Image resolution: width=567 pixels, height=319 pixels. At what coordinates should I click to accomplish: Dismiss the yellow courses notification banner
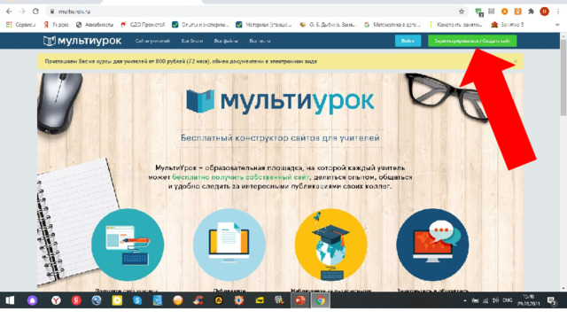[516, 61]
